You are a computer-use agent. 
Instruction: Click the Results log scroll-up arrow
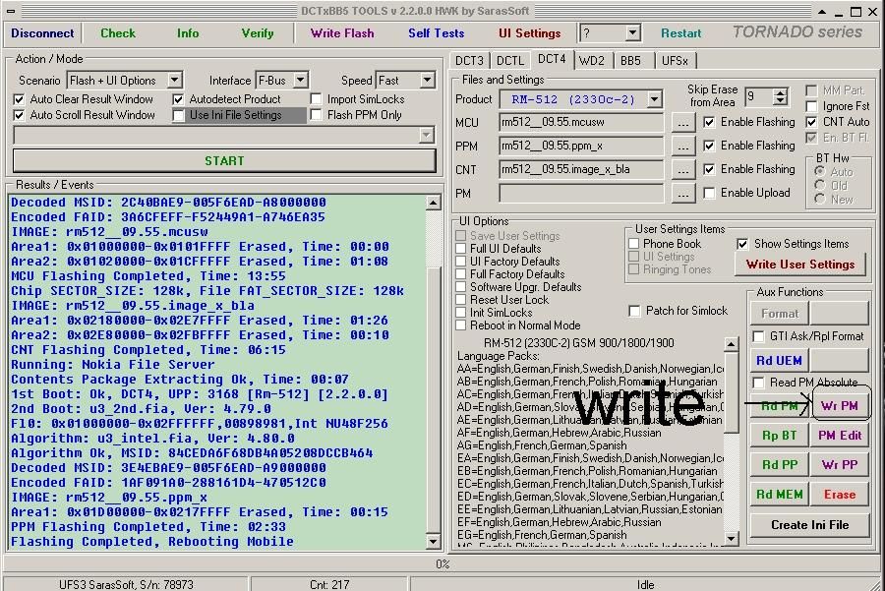(433, 203)
